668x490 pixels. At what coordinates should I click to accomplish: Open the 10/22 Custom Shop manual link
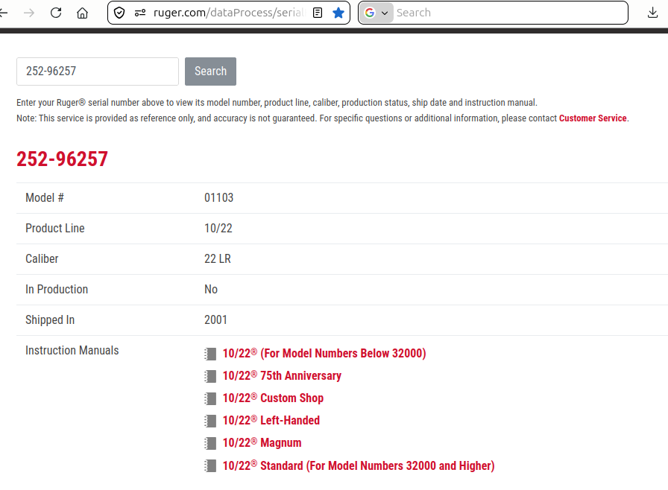(273, 398)
